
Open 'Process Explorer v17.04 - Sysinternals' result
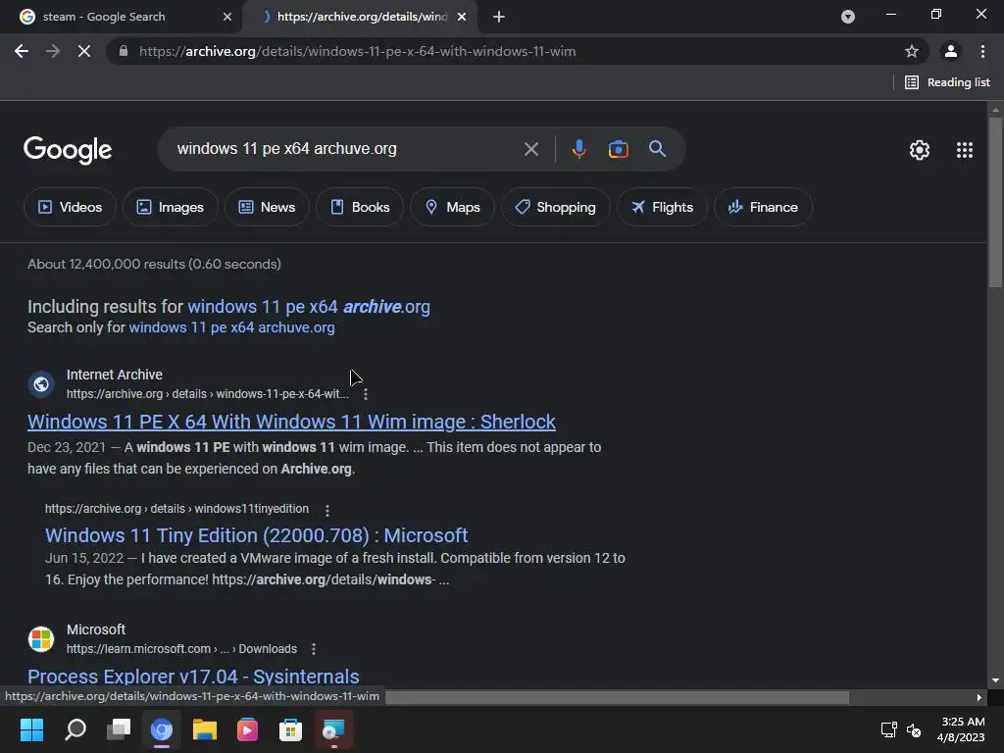click(x=193, y=677)
